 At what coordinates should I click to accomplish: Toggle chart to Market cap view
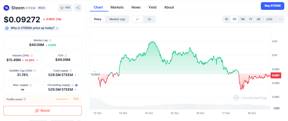tap(117, 19)
